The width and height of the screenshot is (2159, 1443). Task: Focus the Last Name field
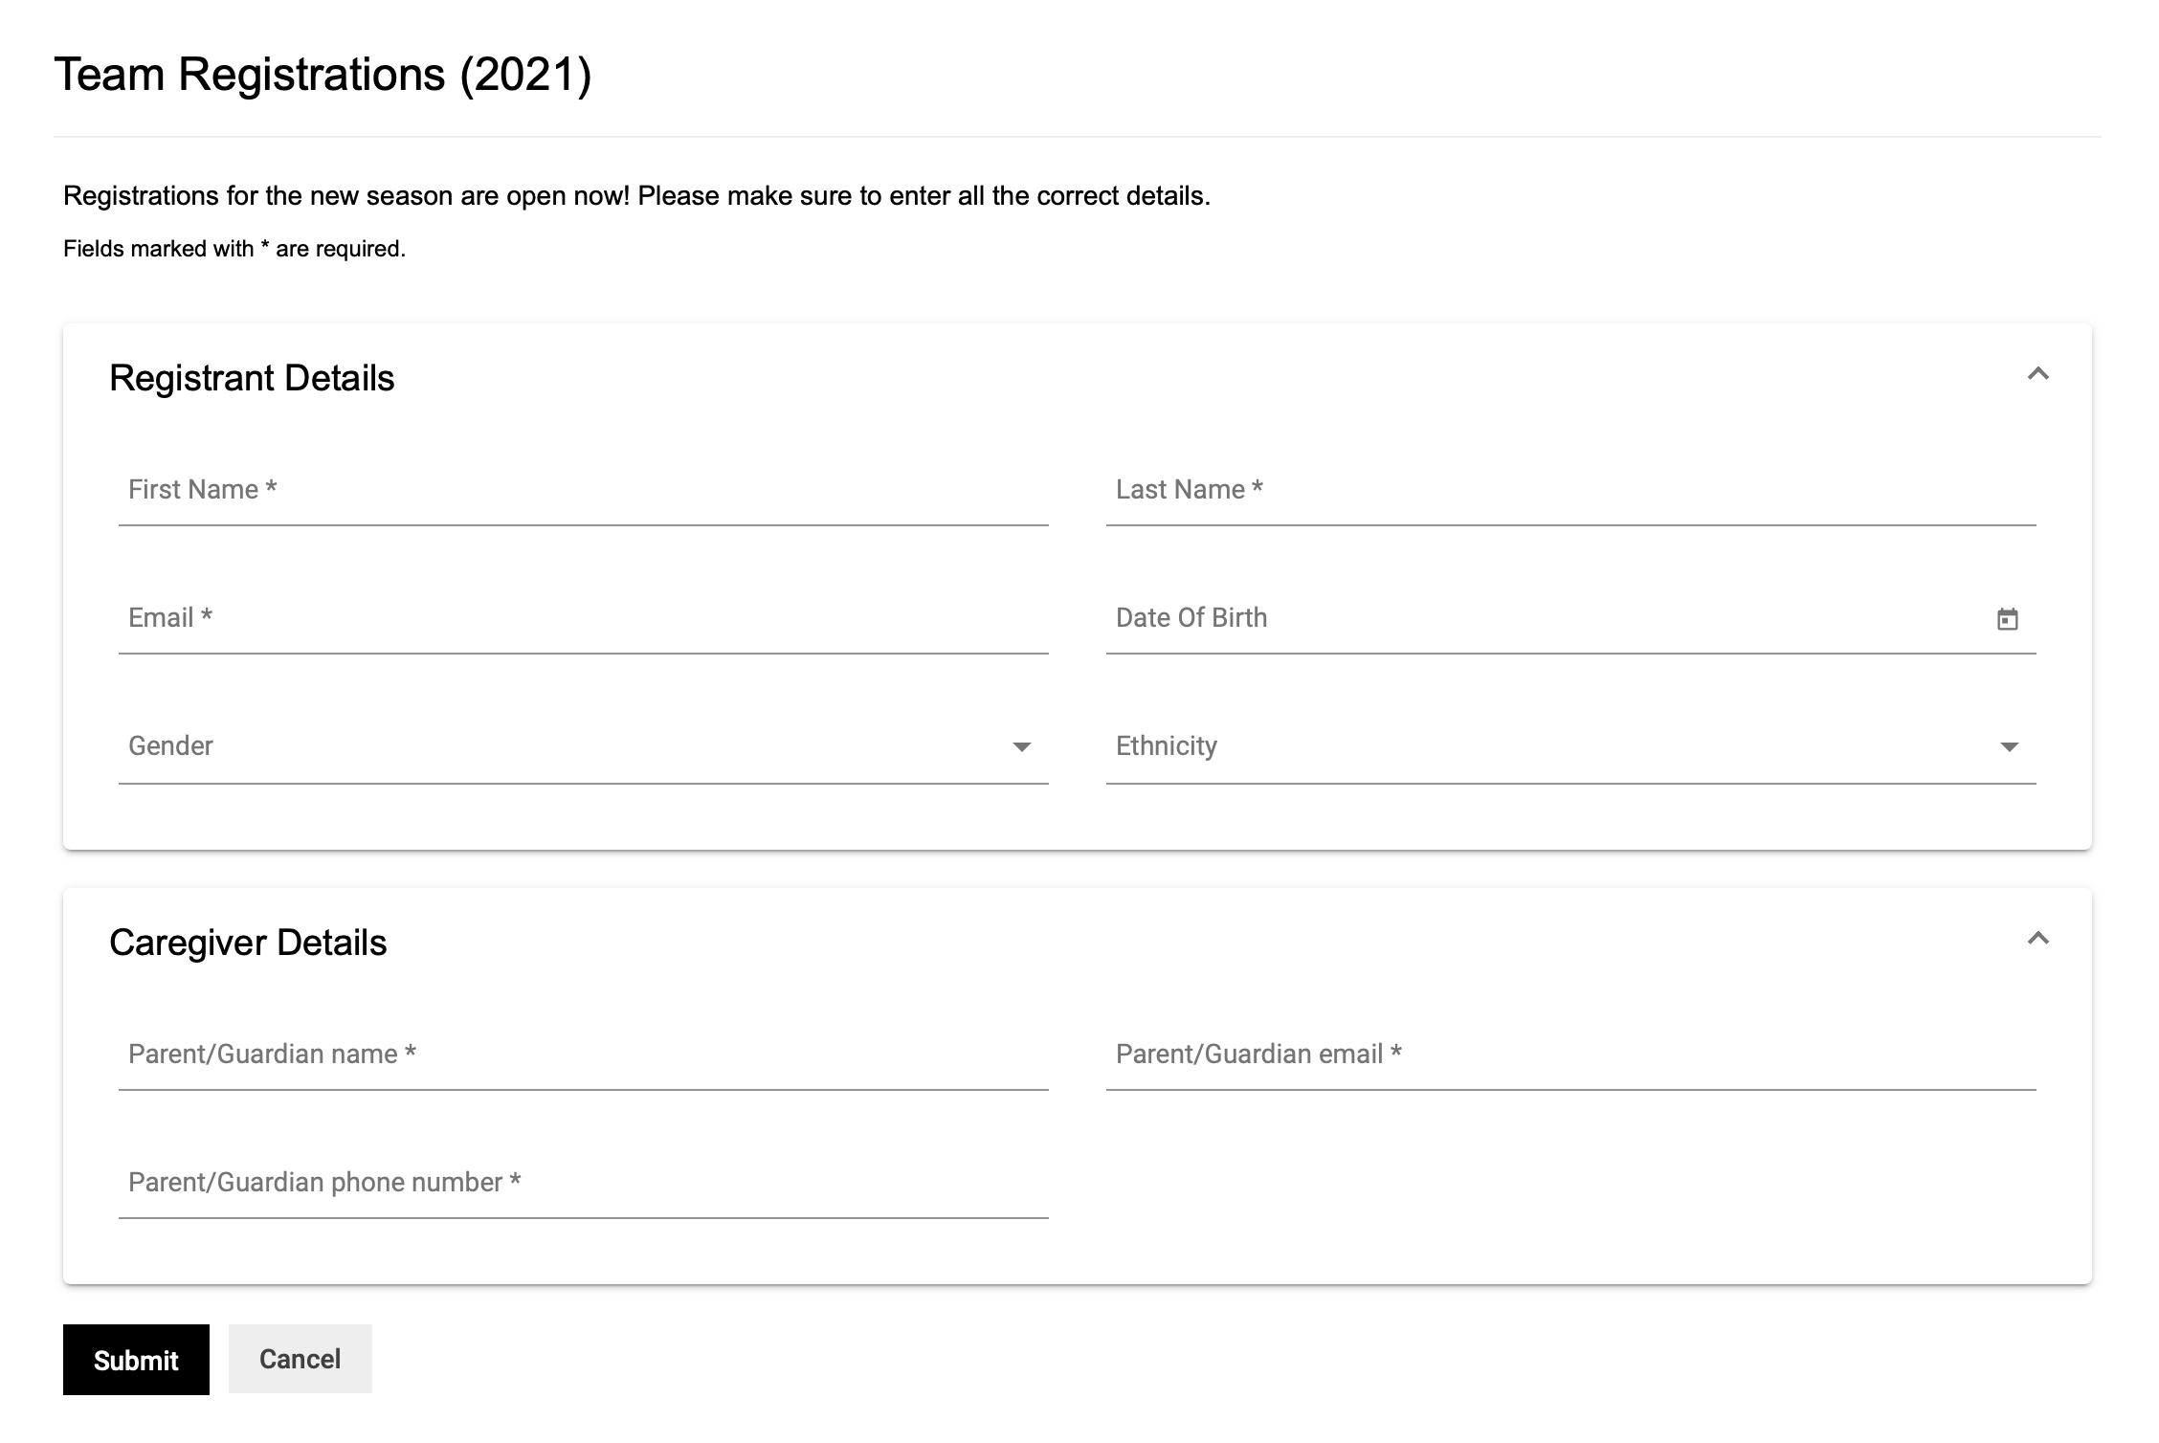click(x=1570, y=491)
